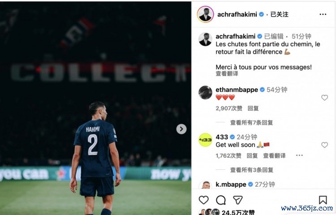Open ethanmbappe's profile picture
Image resolution: width=336 pixels, height=215 pixels.
[205, 93]
